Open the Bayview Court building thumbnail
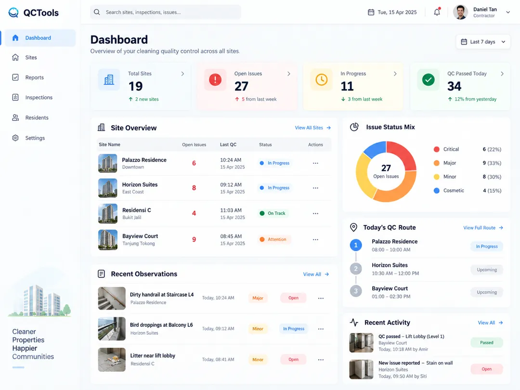 108,239
